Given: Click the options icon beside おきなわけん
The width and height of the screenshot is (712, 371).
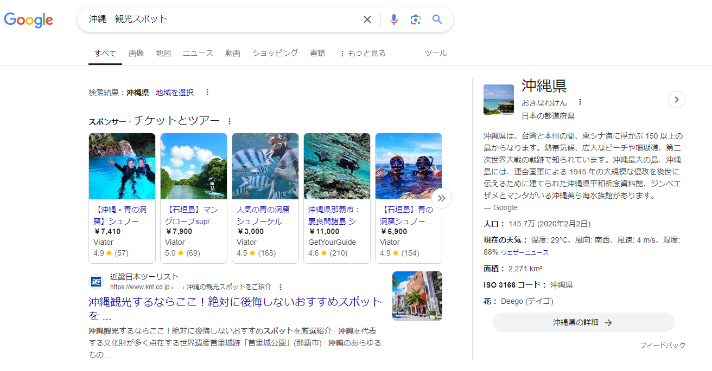Looking at the screenshot, I should (580, 101).
